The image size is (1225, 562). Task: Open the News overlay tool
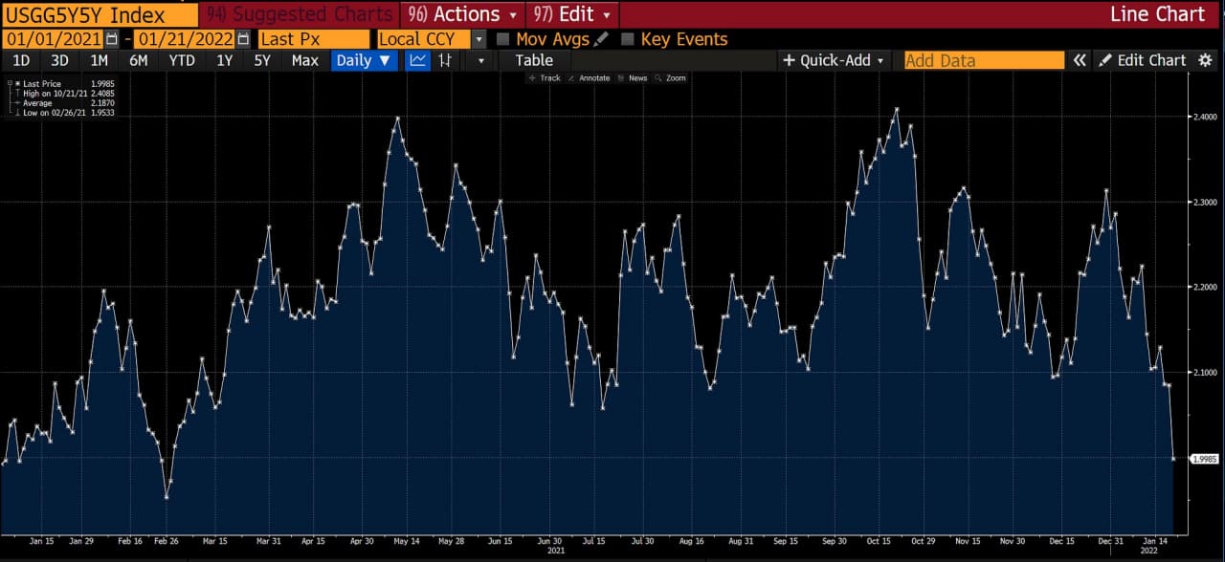click(x=633, y=78)
